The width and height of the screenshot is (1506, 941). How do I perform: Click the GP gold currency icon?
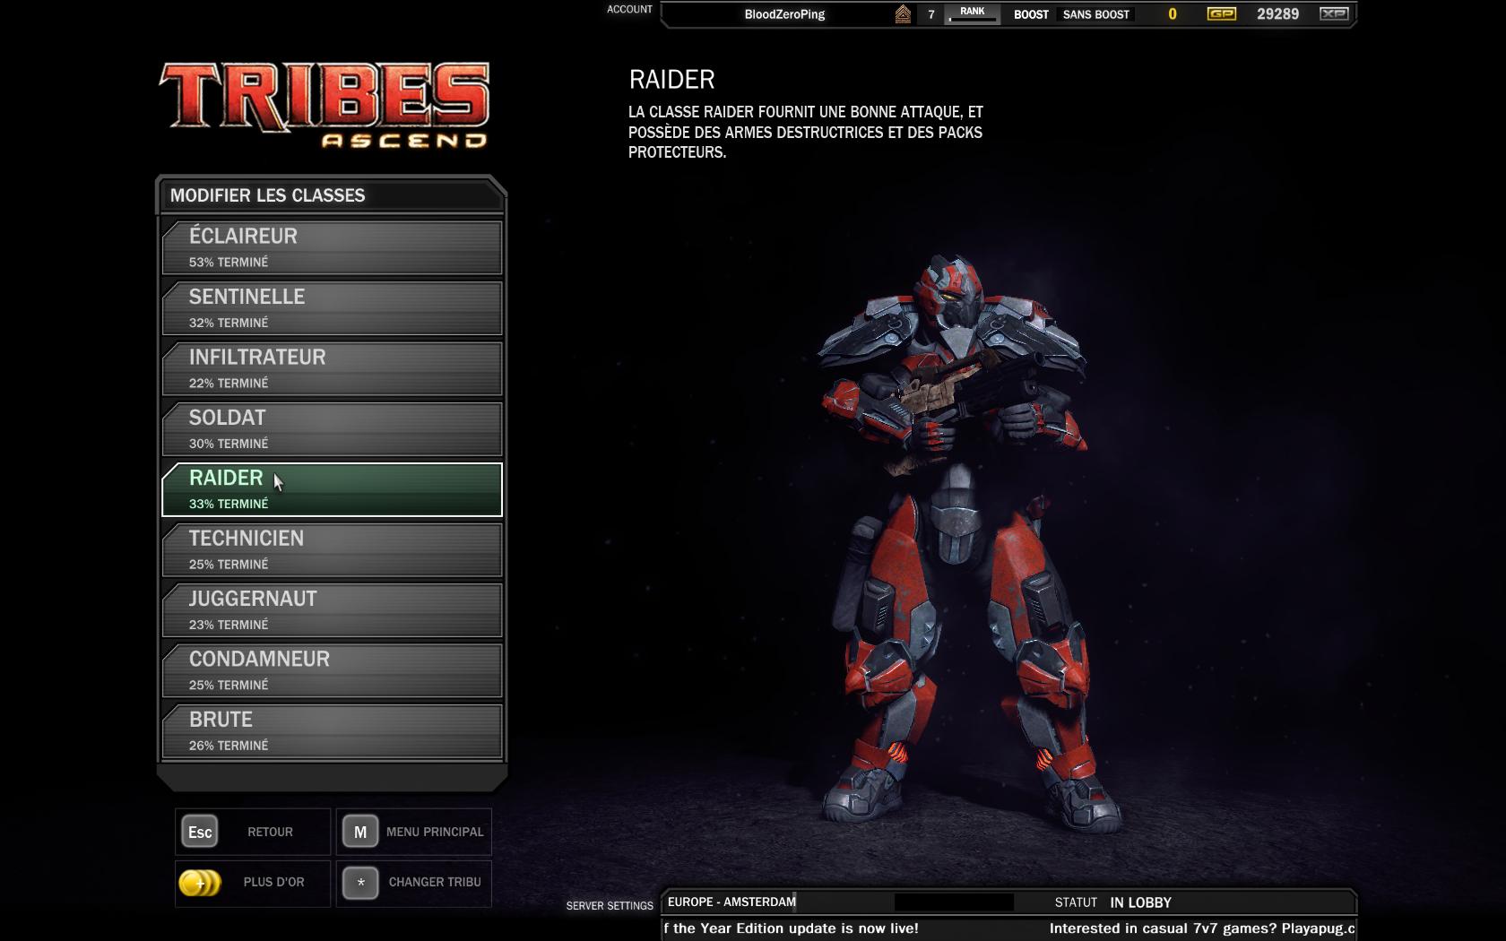click(1222, 14)
